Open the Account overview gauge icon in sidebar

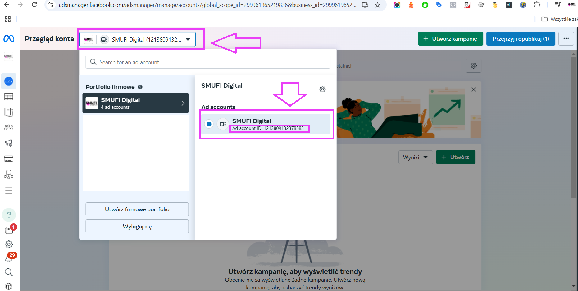tap(9, 81)
